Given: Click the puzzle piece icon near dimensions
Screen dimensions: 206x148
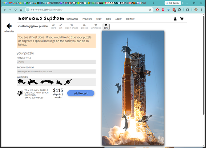Looking at the screenshot, I should [x=20, y=93].
